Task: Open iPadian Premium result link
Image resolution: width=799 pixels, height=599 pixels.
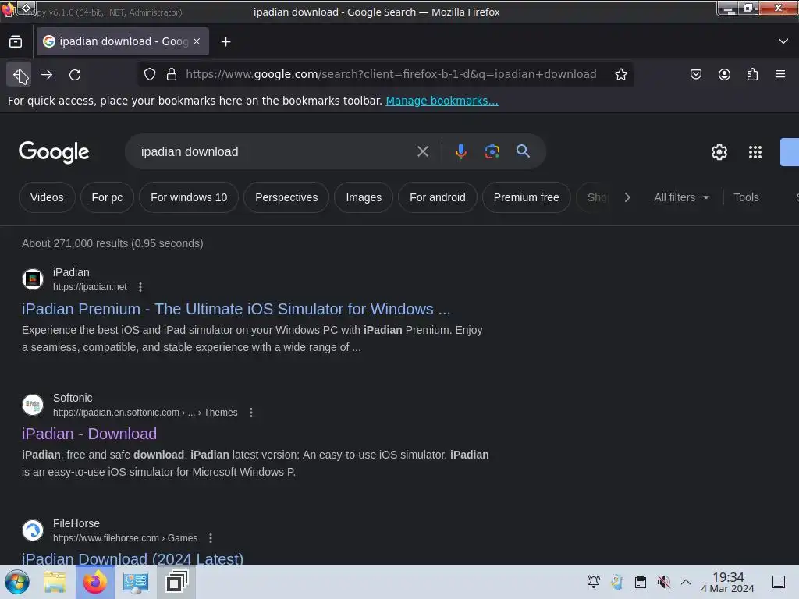Action: point(236,309)
